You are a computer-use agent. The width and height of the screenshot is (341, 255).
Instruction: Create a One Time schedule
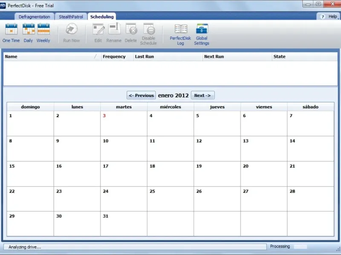[x=11, y=33]
